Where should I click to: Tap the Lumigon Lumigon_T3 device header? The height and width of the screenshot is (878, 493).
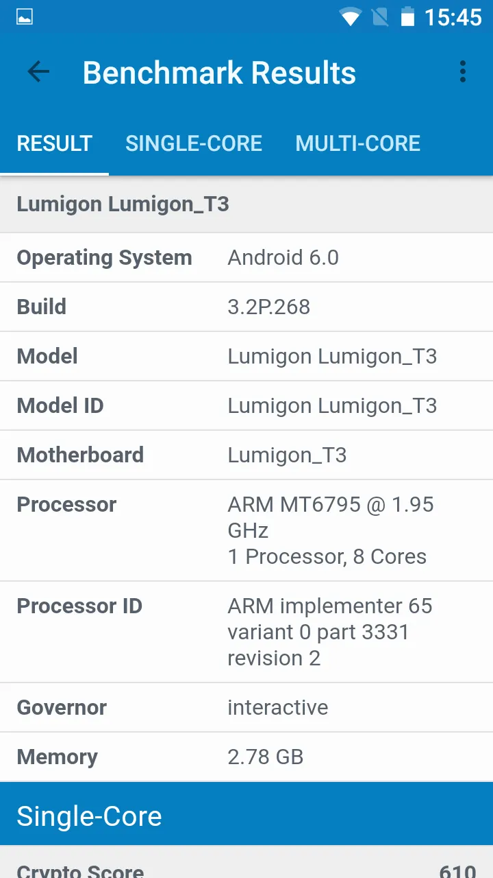pos(123,204)
